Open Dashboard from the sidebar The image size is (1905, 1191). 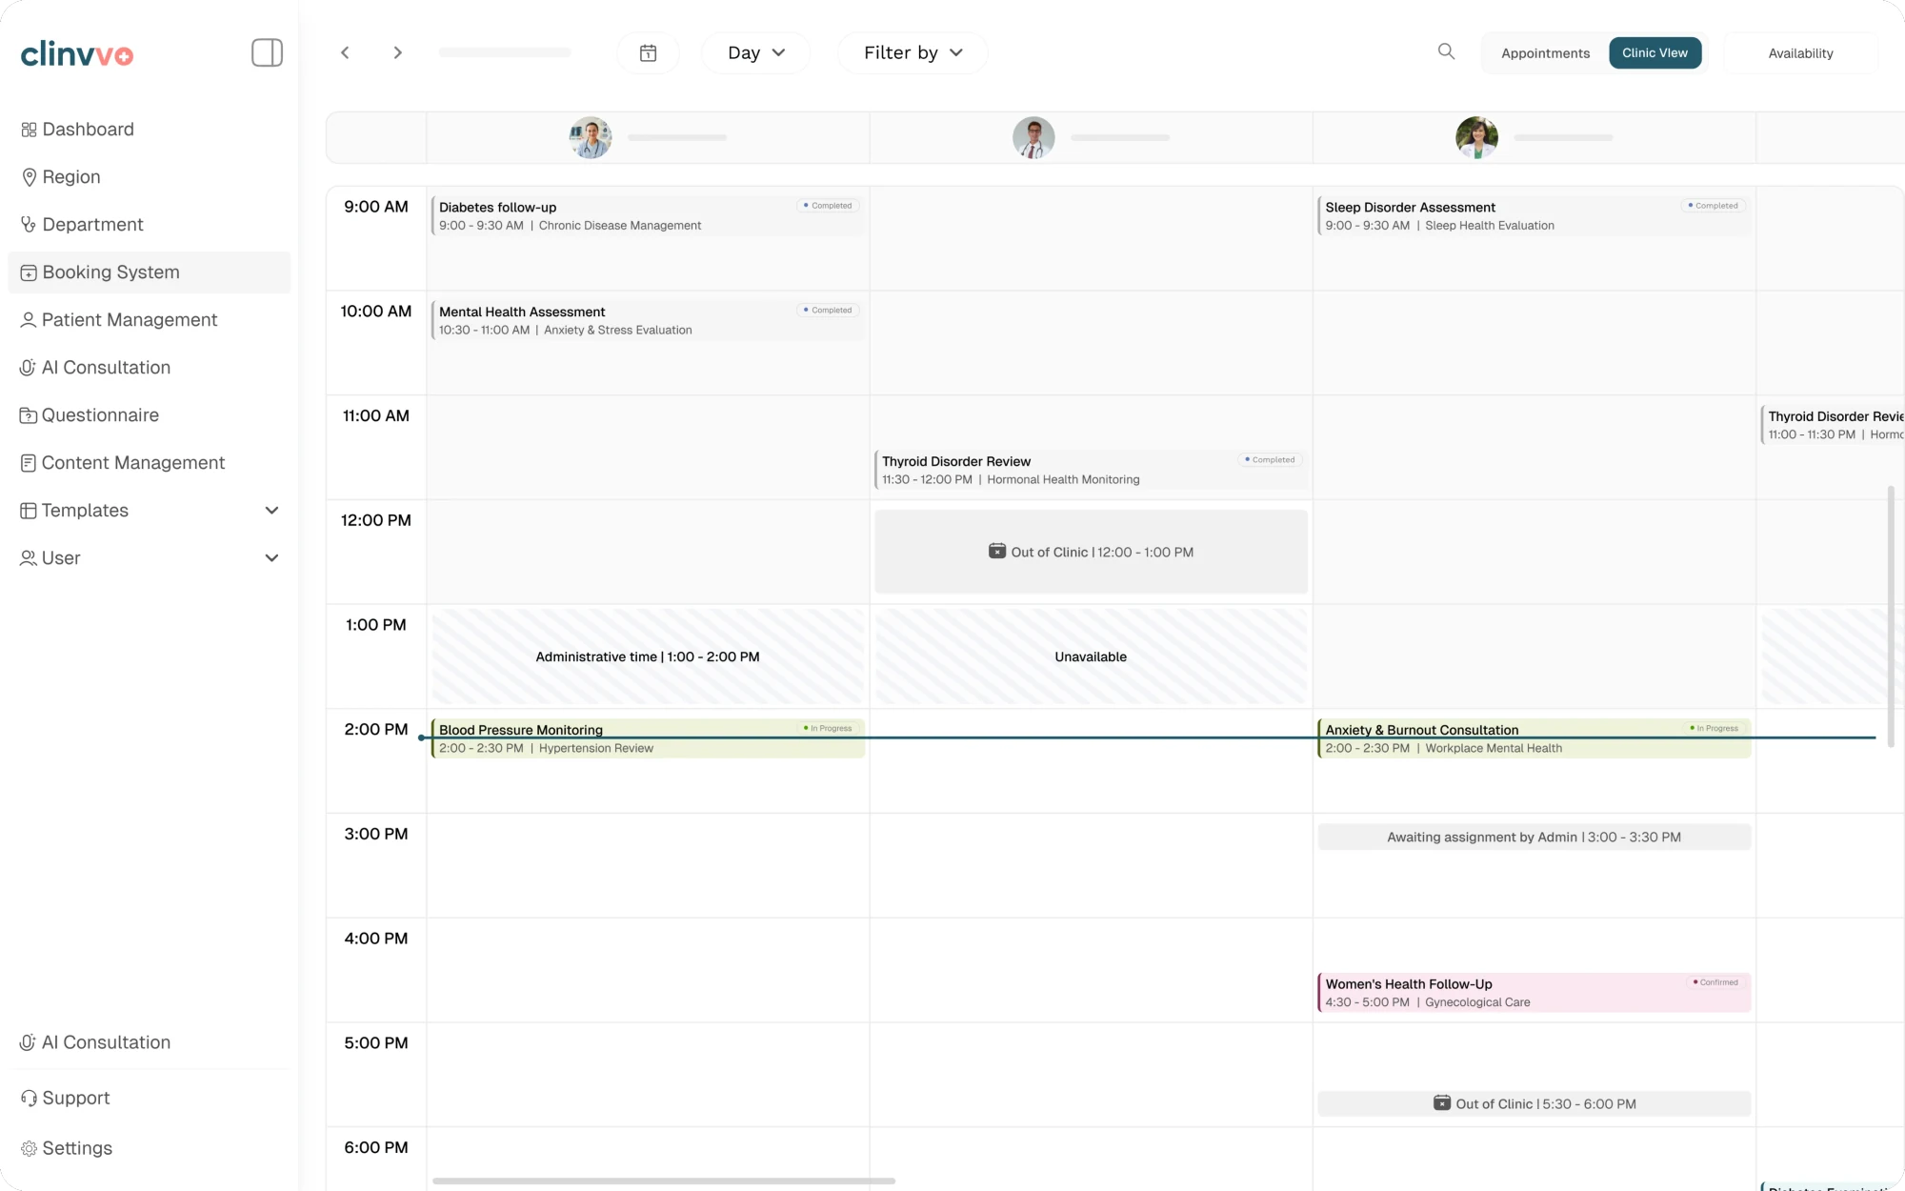pos(150,130)
